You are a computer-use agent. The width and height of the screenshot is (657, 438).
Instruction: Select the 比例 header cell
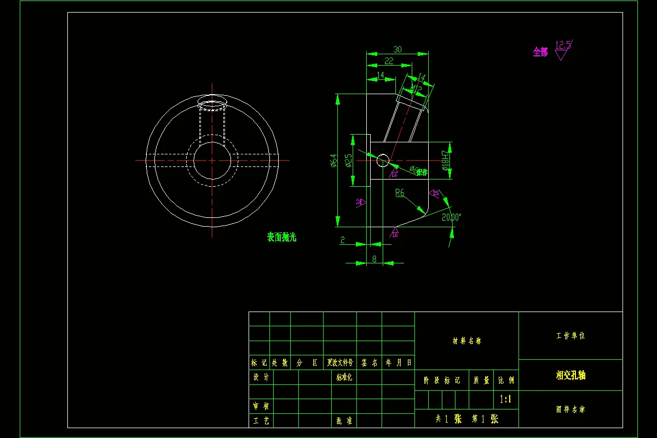[x=506, y=380]
